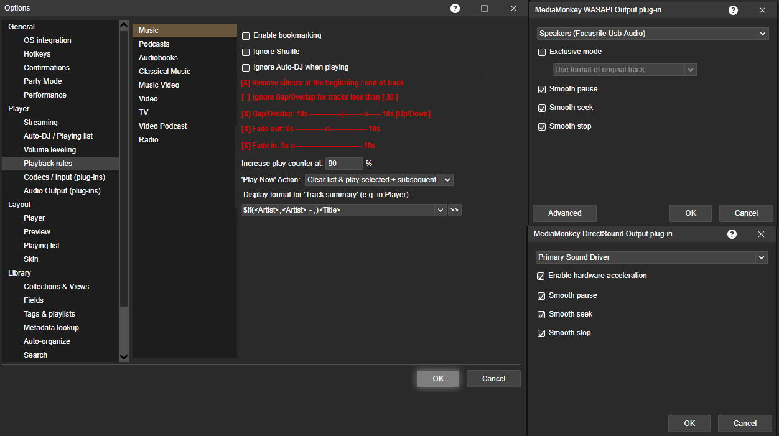This screenshot has height=436, width=779.
Task: Click the Increase play counter percentage field
Action: (343, 164)
